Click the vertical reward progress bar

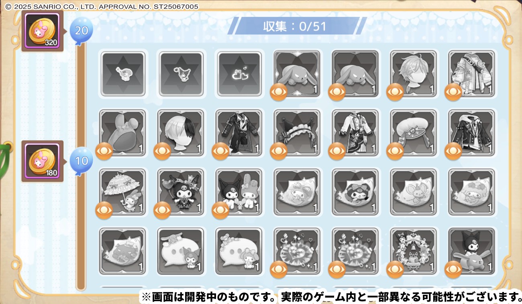tap(81, 168)
